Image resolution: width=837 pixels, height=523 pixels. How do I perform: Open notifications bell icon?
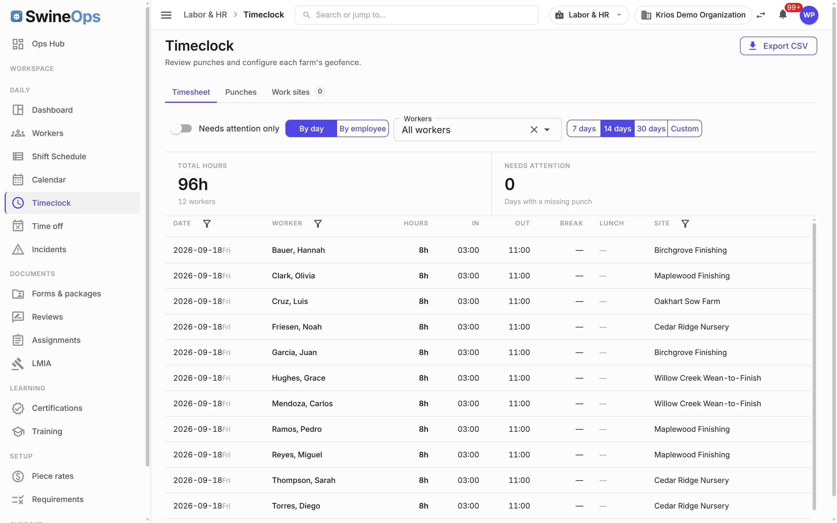783,15
